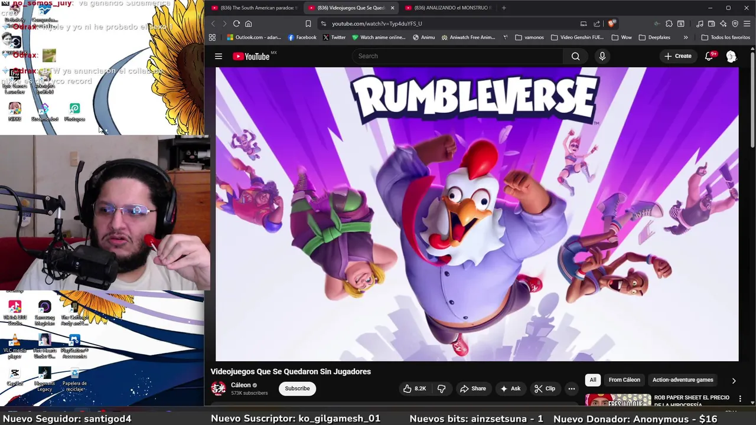756x425 pixels.
Task: Select the 'All' filter chip
Action: [593, 380]
